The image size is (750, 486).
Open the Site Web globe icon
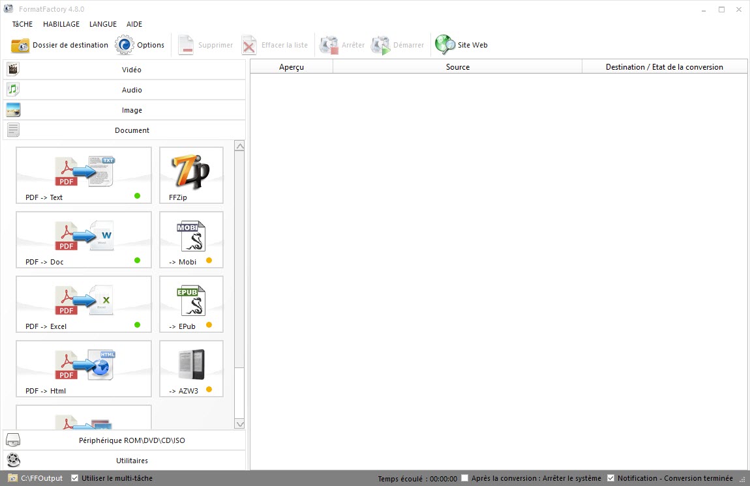[x=445, y=45]
